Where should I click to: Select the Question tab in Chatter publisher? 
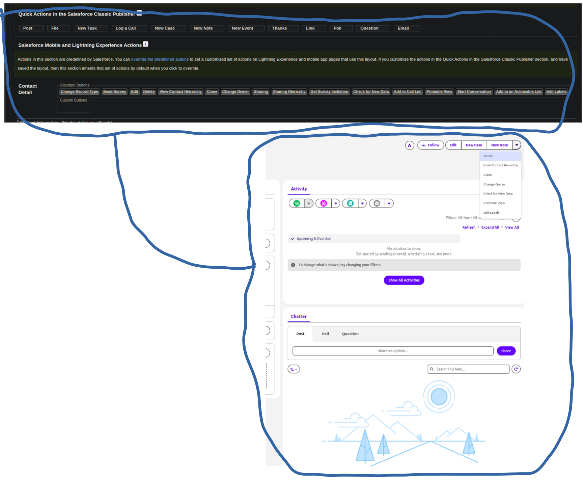coord(350,334)
